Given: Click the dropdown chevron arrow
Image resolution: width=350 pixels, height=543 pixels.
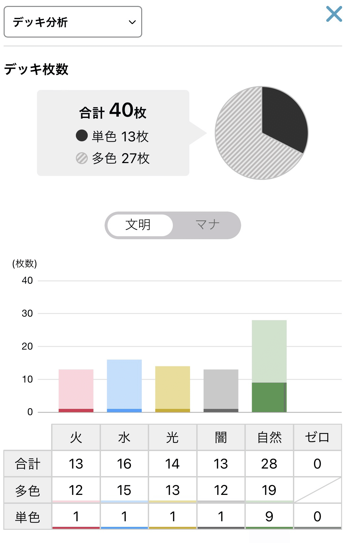Looking at the screenshot, I should (x=132, y=22).
